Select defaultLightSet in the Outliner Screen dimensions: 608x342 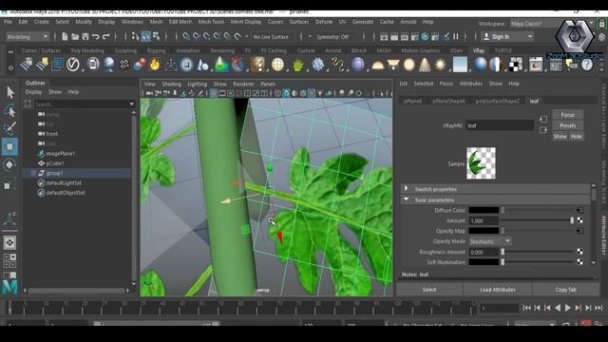pos(64,182)
